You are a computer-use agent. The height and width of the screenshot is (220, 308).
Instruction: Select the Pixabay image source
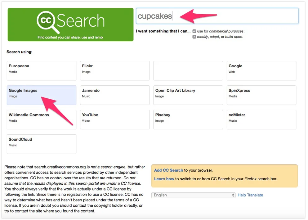(188, 119)
